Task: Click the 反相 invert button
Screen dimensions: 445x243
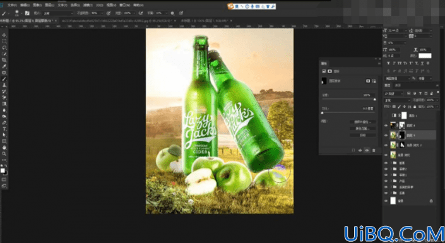Action: [x=363, y=136]
